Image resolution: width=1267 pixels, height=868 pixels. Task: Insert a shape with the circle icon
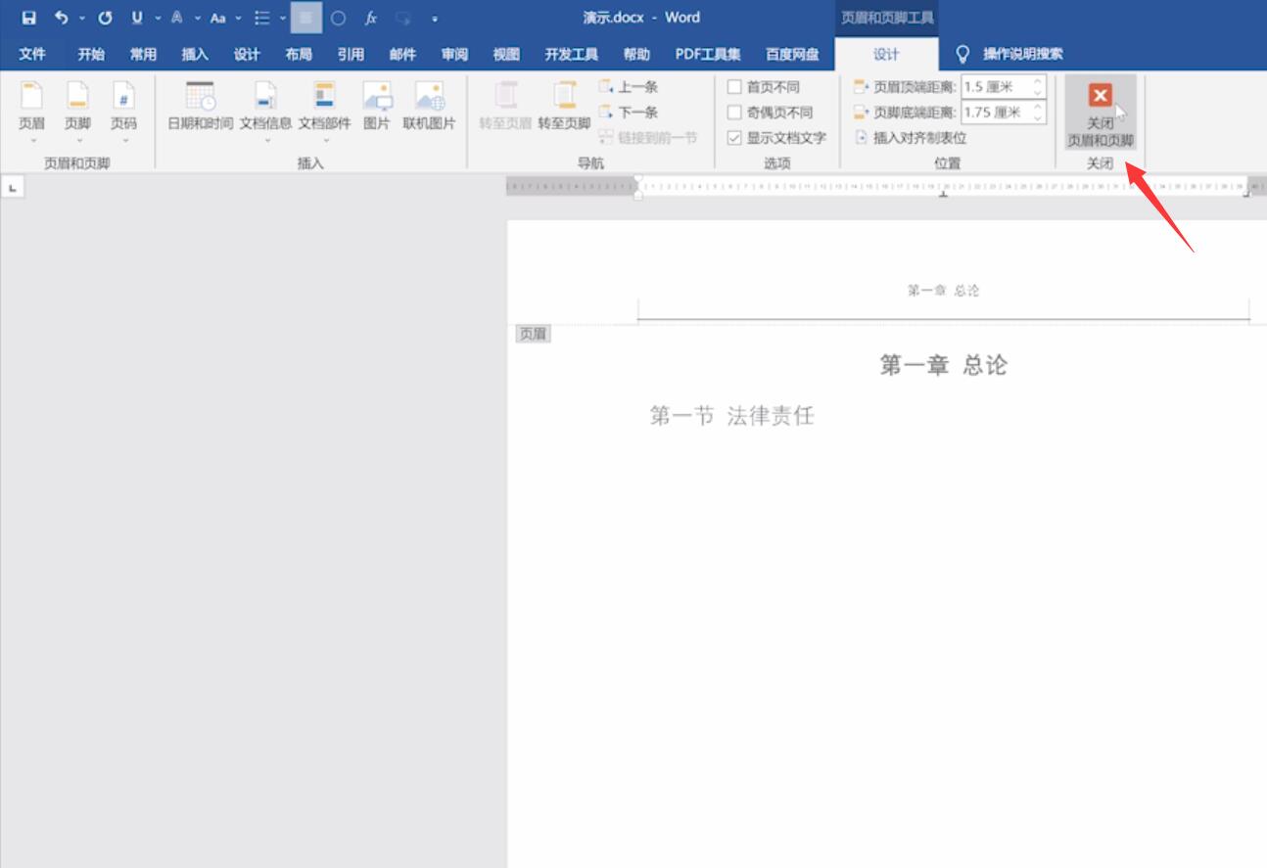[x=338, y=18]
